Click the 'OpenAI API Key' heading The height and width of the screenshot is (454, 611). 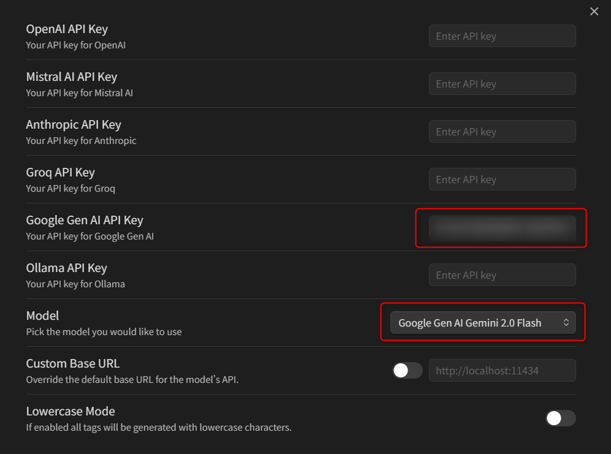click(67, 29)
